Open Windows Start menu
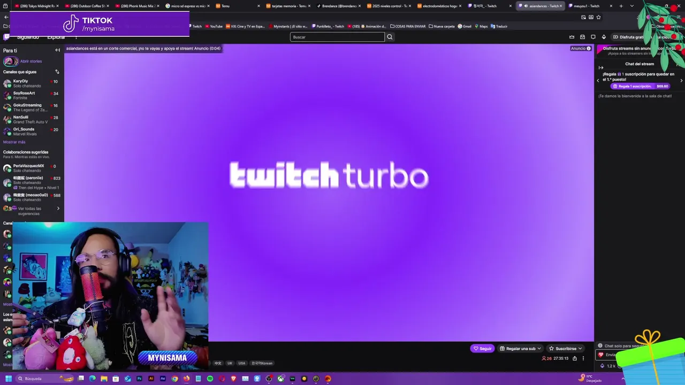This screenshot has height=385, width=685. pos(9,379)
